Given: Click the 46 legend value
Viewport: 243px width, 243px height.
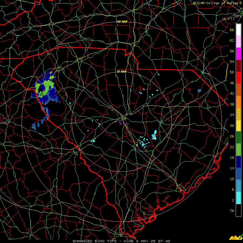Looking at the screenshot, I should [x=232, y=83].
